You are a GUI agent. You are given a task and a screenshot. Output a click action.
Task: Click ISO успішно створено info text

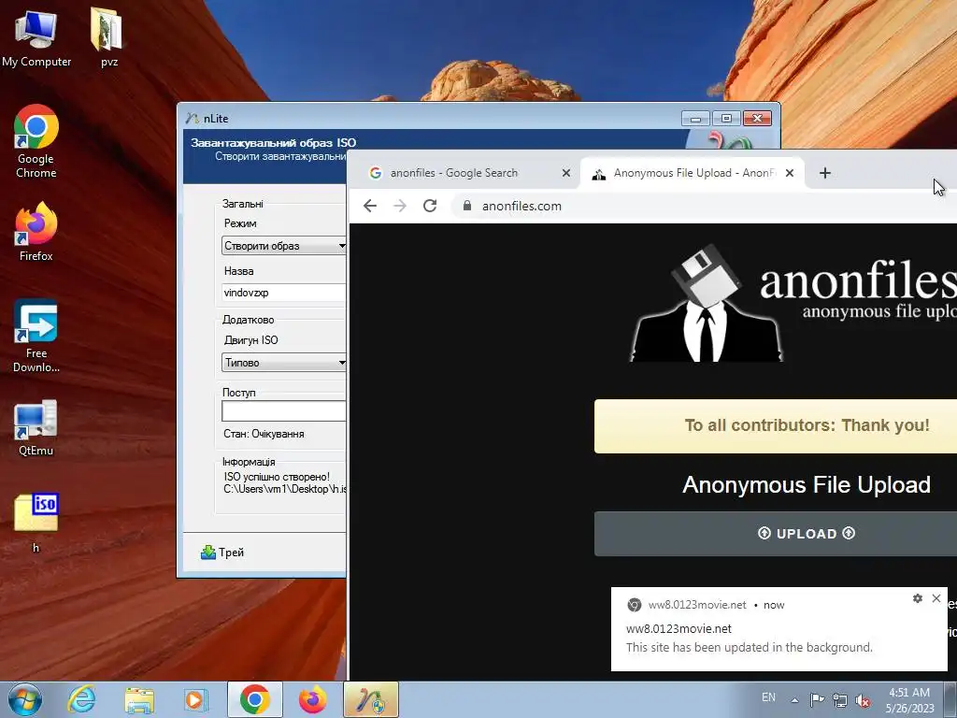point(277,477)
